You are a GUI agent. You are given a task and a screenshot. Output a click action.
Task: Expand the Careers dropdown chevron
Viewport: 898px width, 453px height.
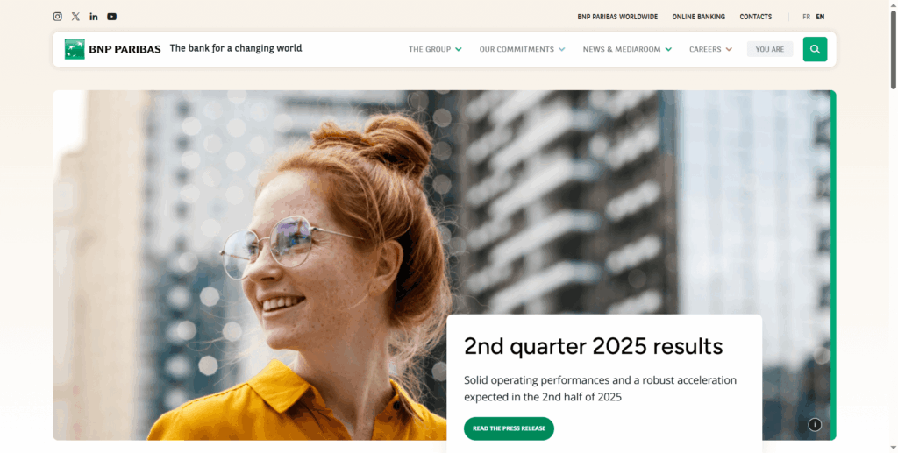729,49
